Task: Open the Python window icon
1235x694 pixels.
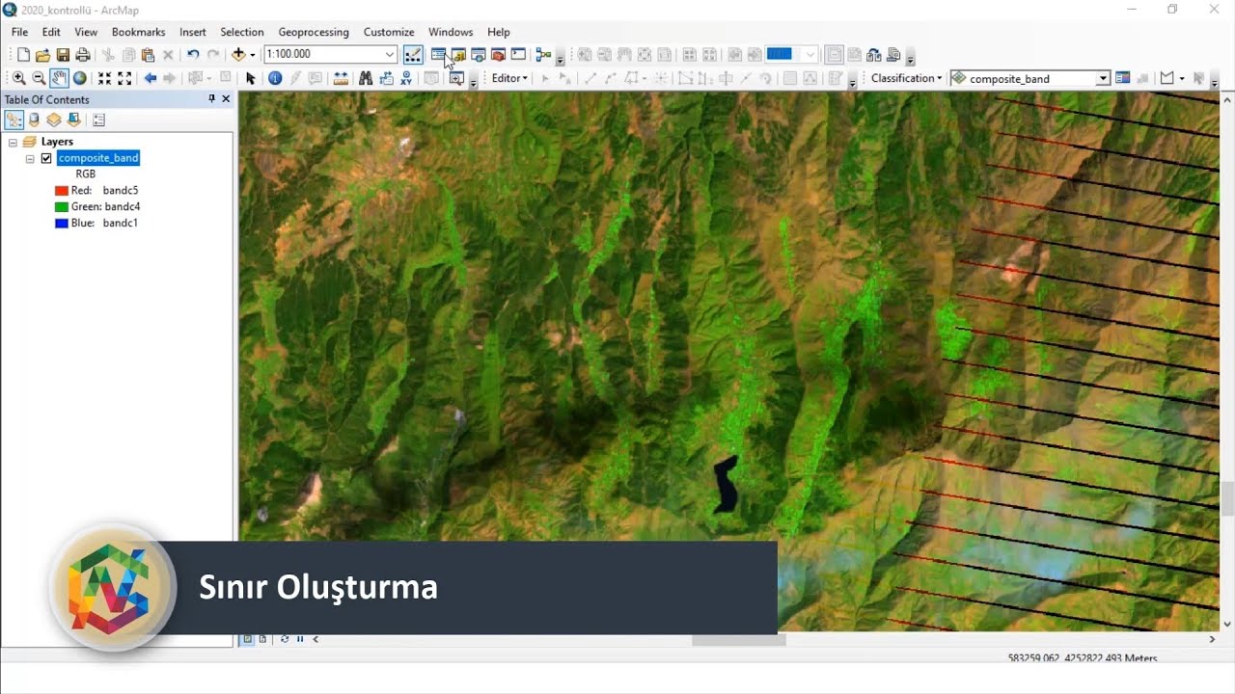Action: click(519, 55)
